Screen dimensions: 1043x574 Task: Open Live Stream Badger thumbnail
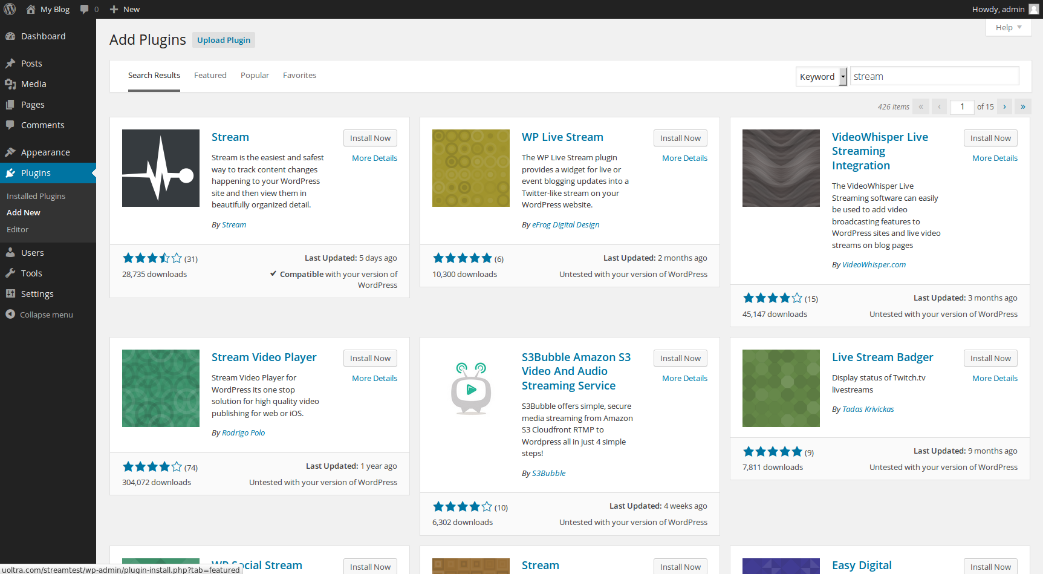[781, 388]
